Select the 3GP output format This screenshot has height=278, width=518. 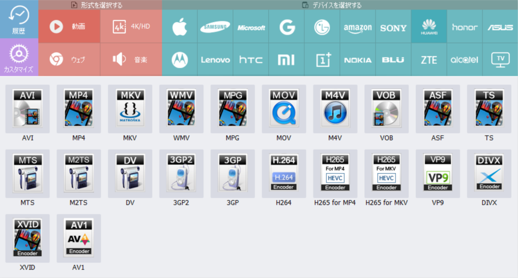(233, 174)
